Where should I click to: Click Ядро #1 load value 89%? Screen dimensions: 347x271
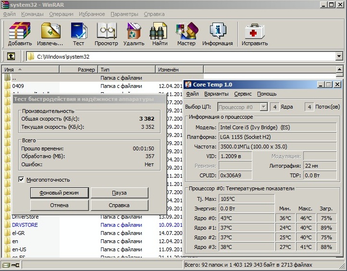(x=326, y=228)
